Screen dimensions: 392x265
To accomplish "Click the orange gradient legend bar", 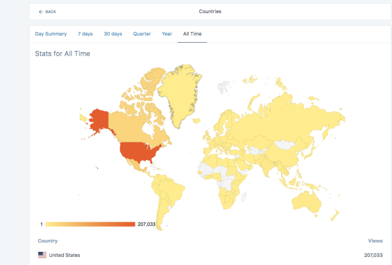I will 90,224.
